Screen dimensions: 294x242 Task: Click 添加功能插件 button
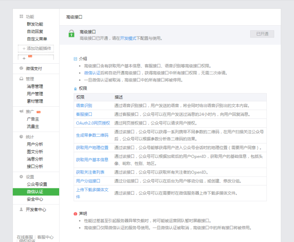coord(36,49)
